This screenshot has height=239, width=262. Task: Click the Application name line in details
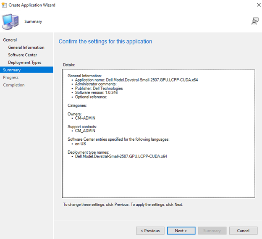136,80
